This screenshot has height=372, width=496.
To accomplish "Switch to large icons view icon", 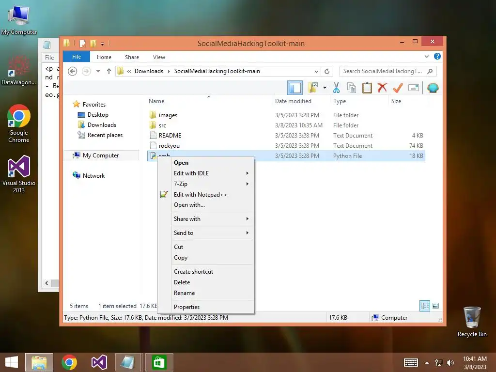I will pos(435,306).
